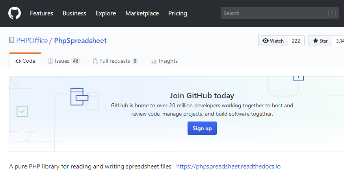Click the repository description text
Image resolution: width=344 pixels, height=174 pixels.
coord(90,167)
